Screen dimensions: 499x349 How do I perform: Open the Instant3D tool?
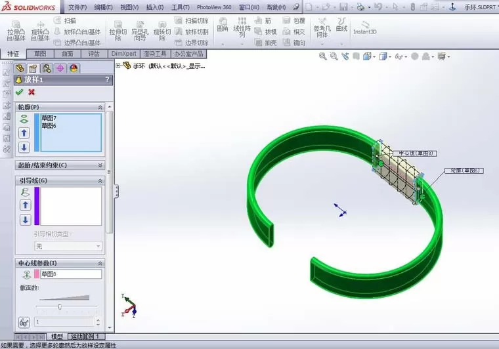click(x=364, y=28)
